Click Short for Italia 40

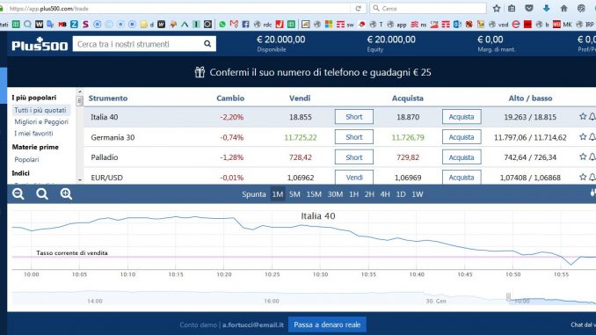(354, 117)
